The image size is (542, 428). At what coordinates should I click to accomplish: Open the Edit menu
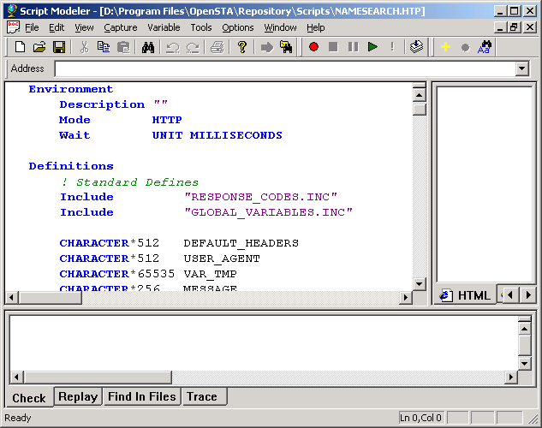(x=57, y=27)
